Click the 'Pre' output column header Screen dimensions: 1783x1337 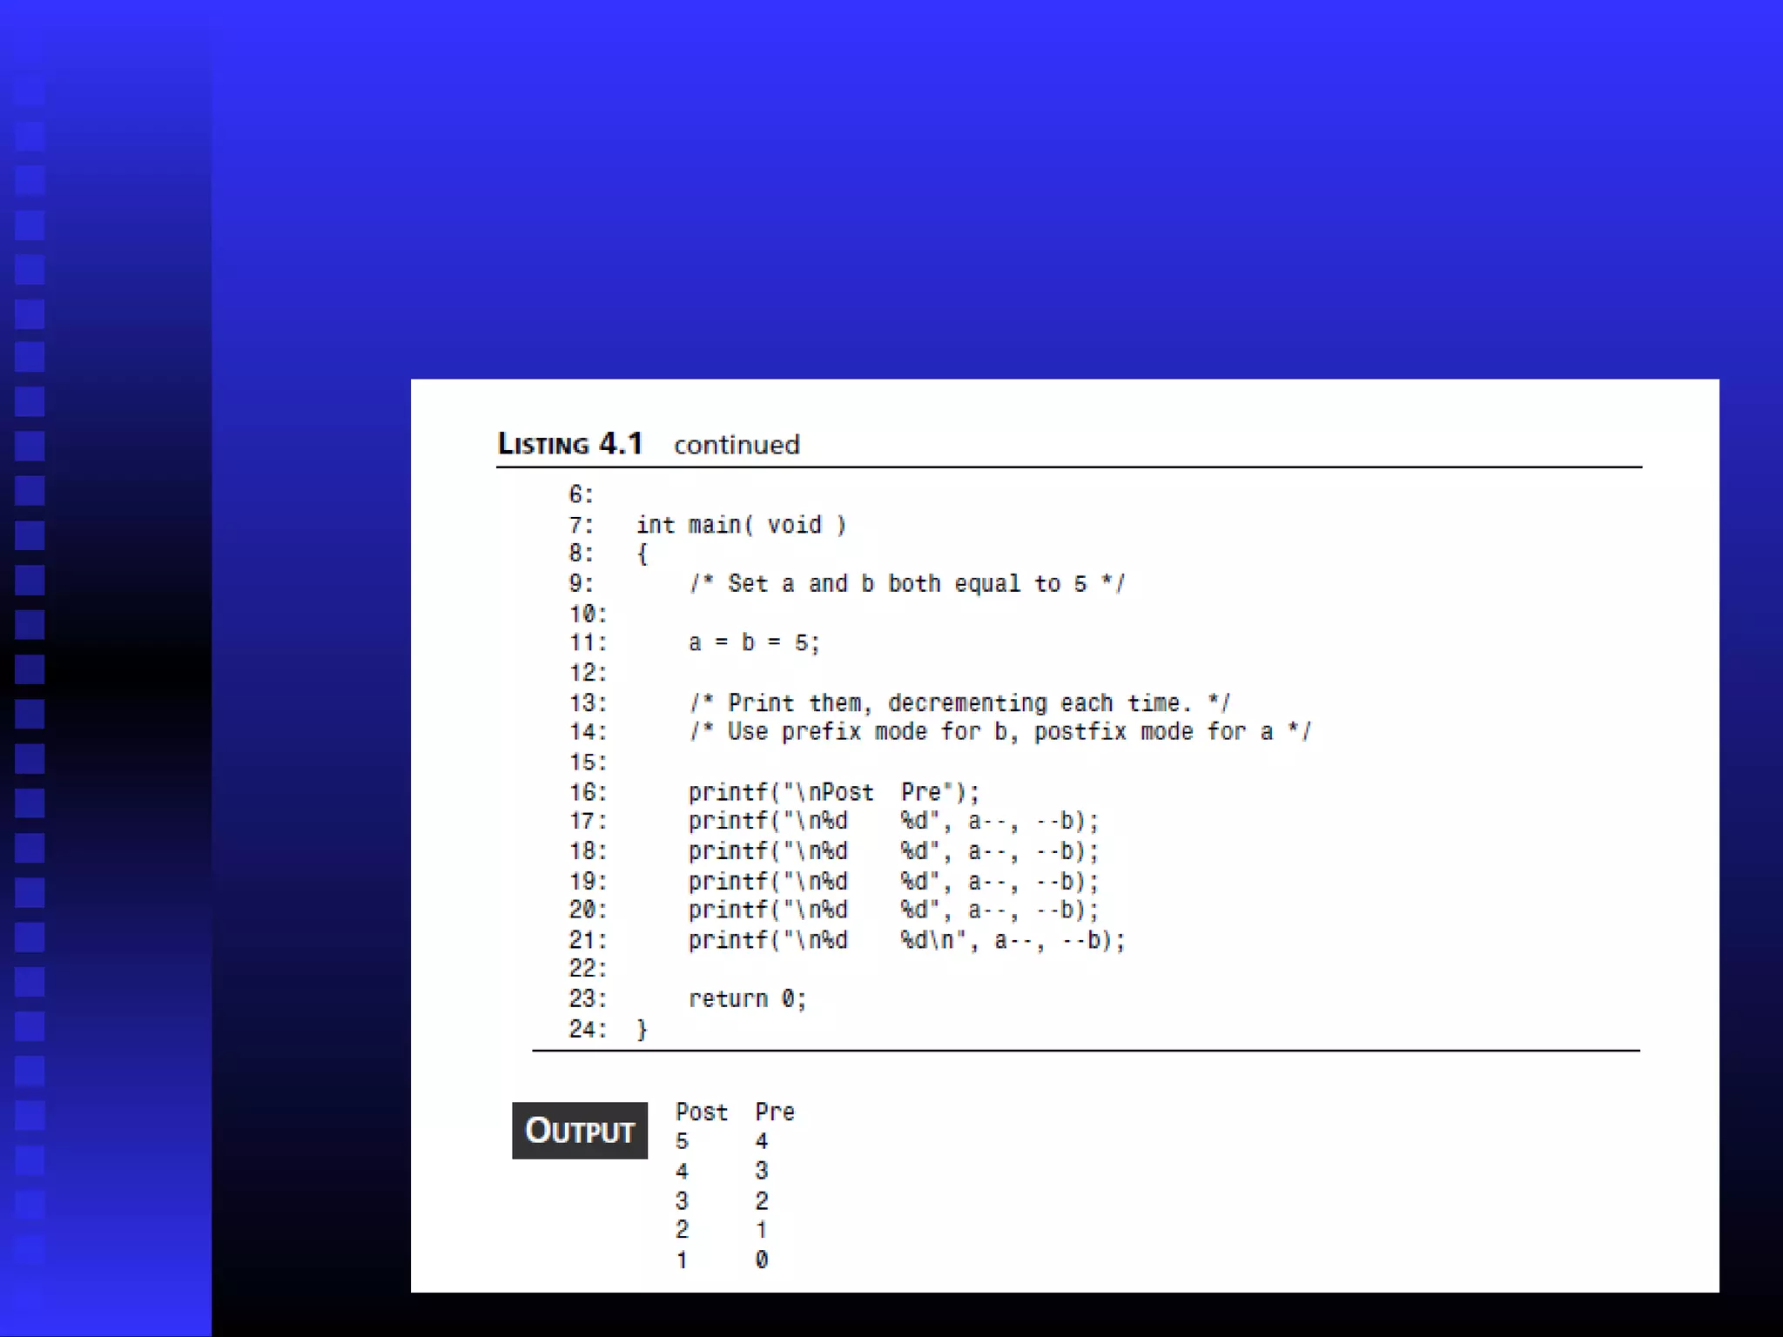tap(774, 1112)
